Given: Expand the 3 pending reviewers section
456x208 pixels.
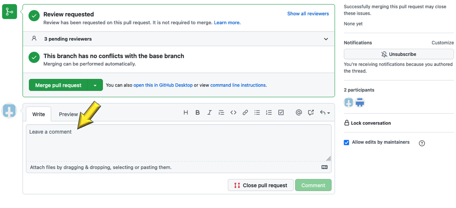Looking at the screenshot, I should (x=326, y=39).
